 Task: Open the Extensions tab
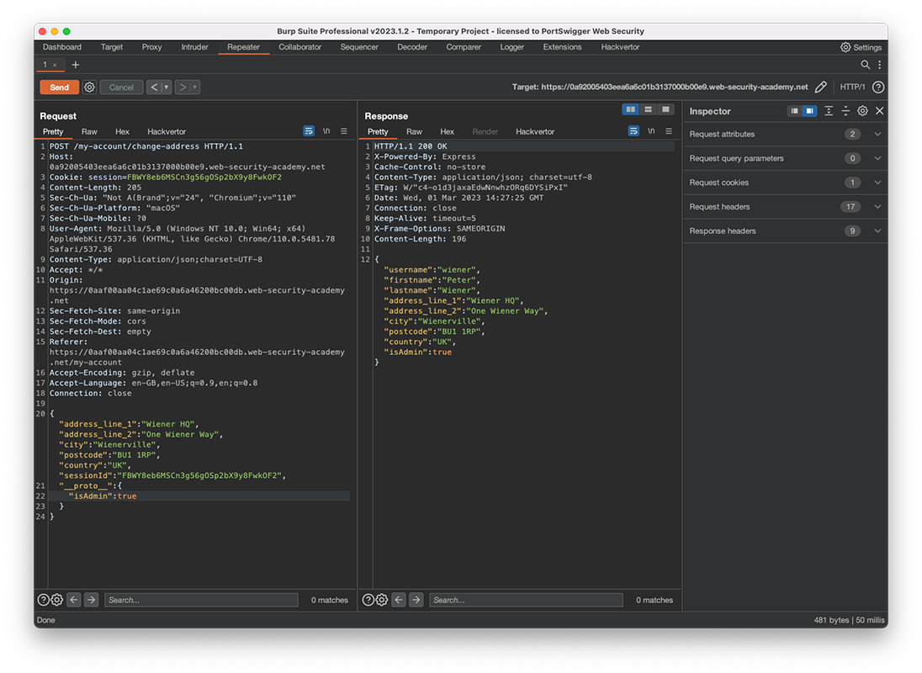(x=562, y=47)
